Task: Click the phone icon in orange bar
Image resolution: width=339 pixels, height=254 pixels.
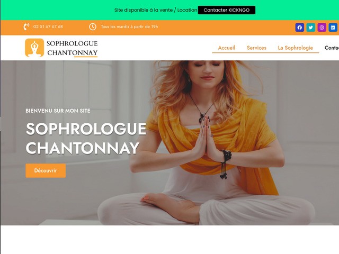Action: coord(26,27)
